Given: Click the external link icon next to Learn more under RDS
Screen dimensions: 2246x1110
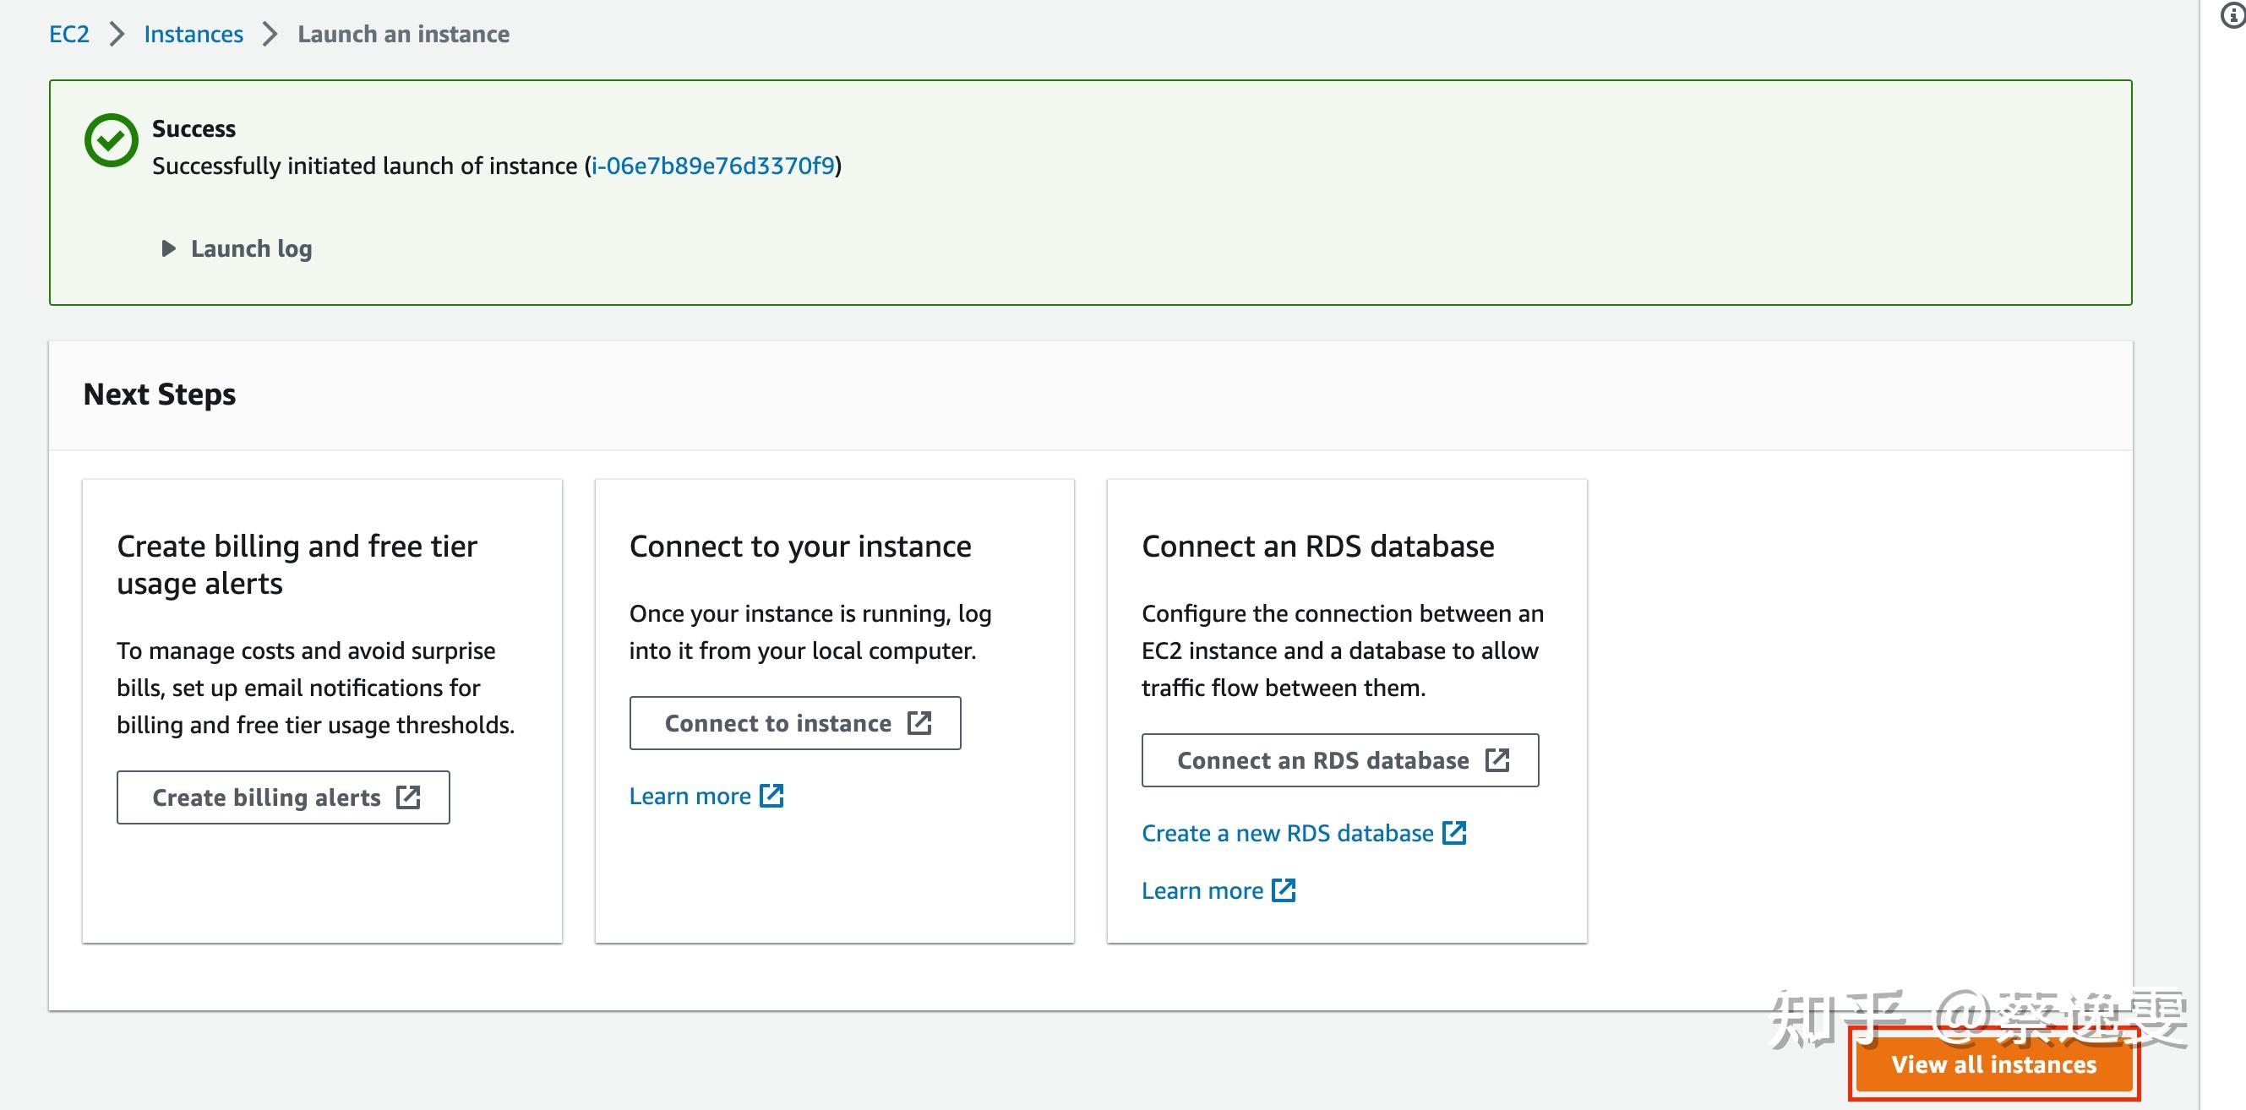Looking at the screenshot, I should point(1284,890).
